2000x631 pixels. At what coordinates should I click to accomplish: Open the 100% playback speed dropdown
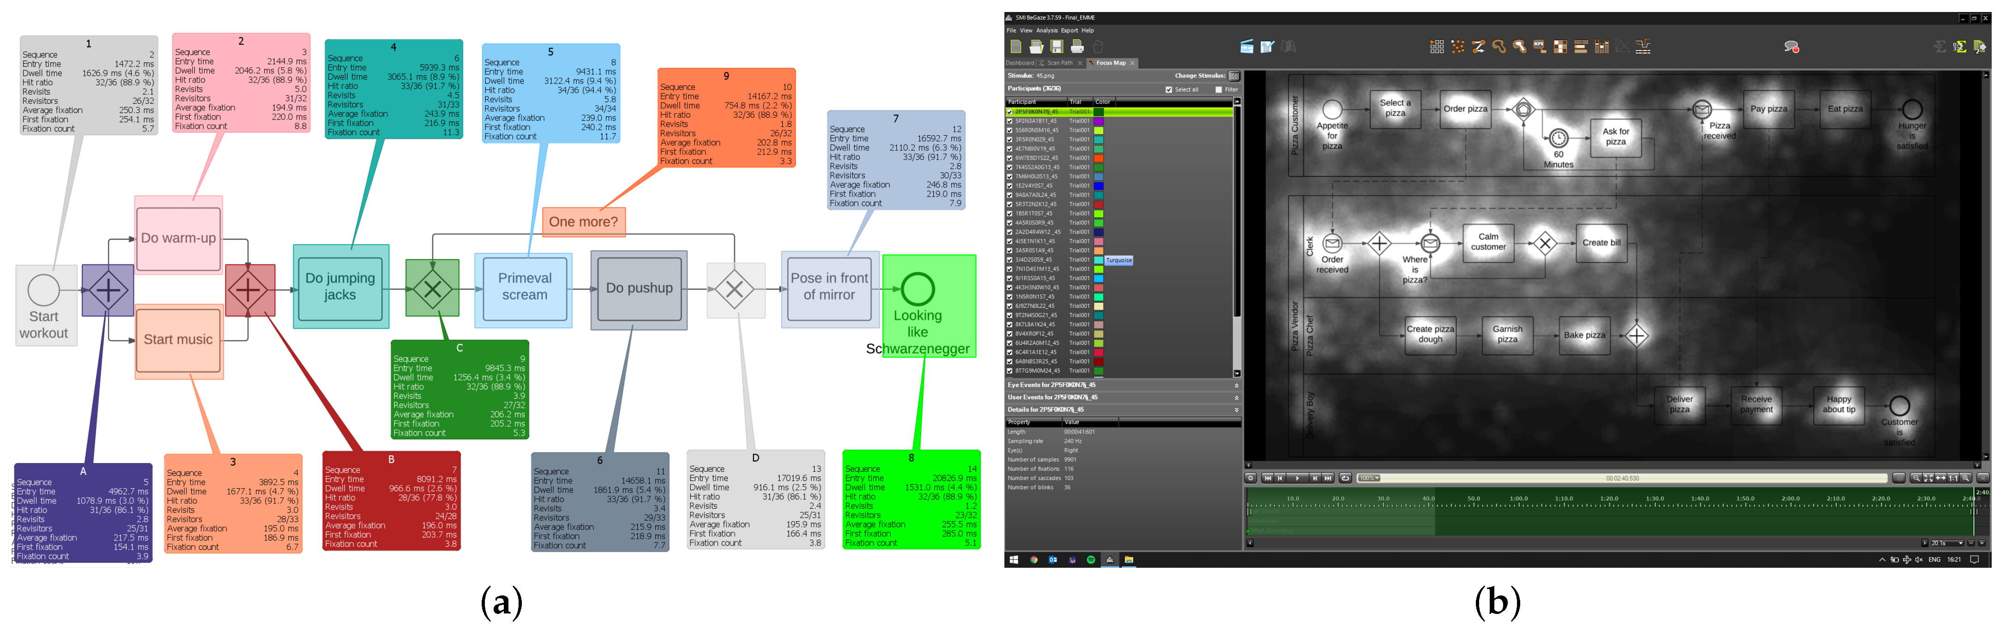tap(1369, 478)
